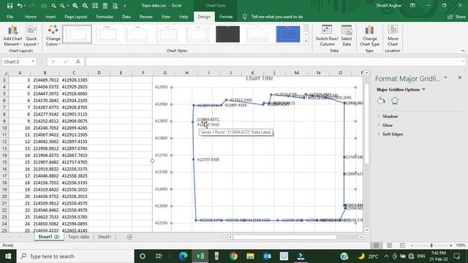The width and height of the screenshot is (468, 263).
Task: Switch to Topo data sheet tab
Action: tap(78, 237)
